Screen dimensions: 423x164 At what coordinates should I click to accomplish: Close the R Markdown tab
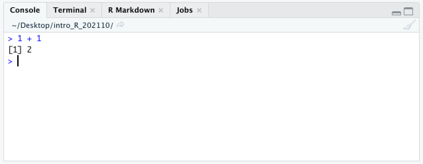pyautogui.click(x=161, y=10)
